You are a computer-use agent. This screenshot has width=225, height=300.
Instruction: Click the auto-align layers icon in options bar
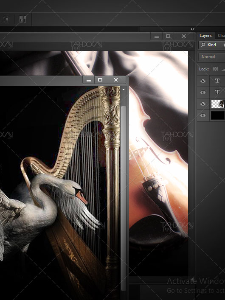coord(22,19)
